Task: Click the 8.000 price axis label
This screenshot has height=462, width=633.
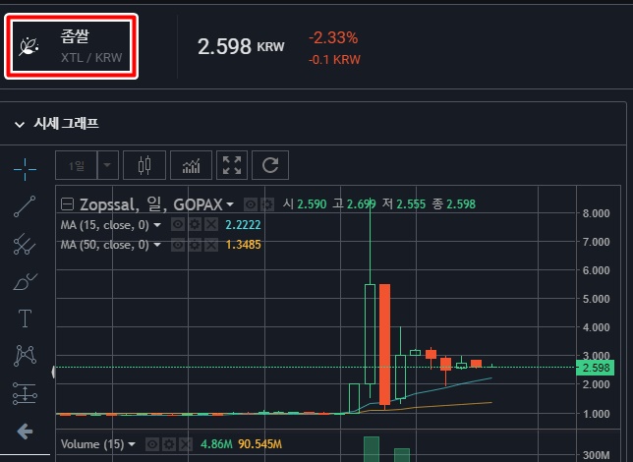Action: click(x=596, y=213)
